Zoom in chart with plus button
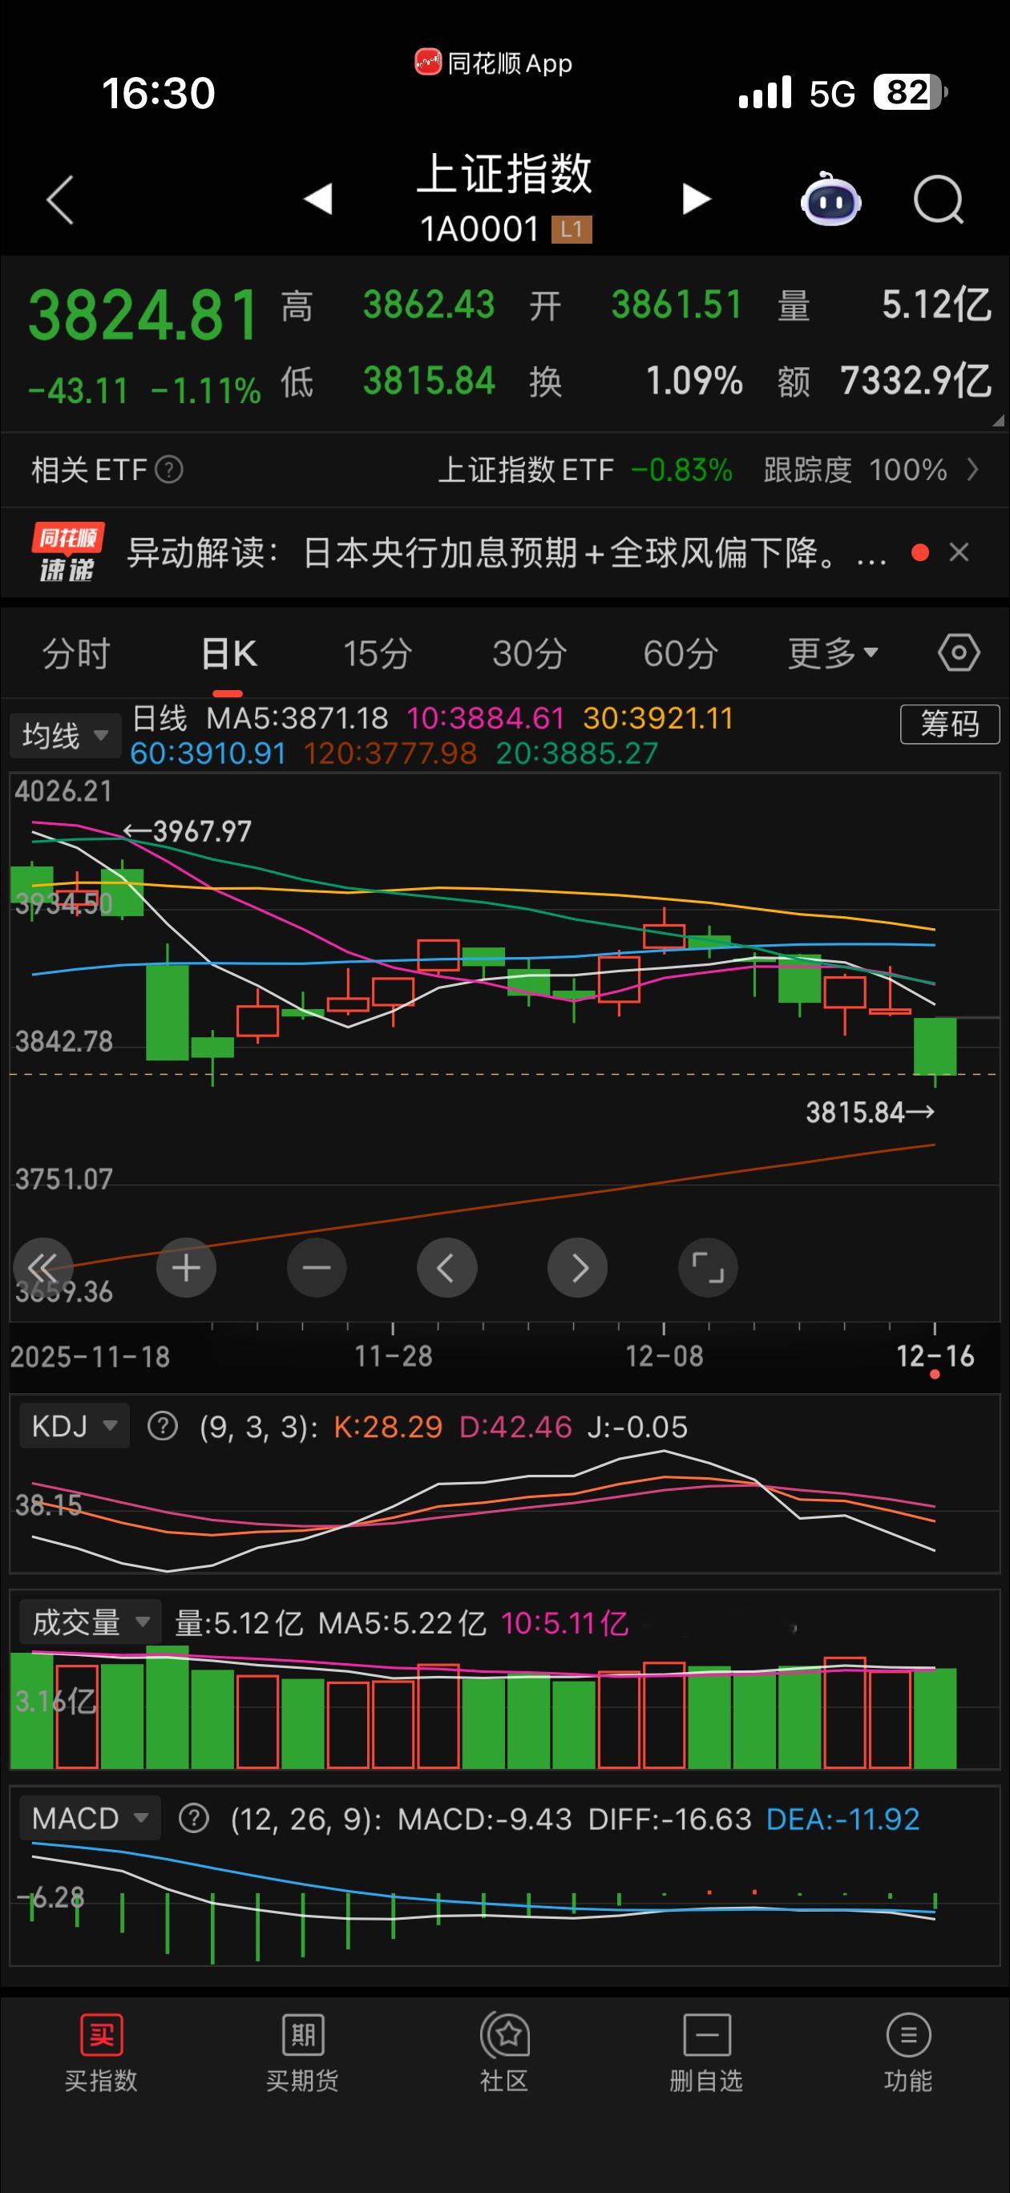 pos(187,1267)
